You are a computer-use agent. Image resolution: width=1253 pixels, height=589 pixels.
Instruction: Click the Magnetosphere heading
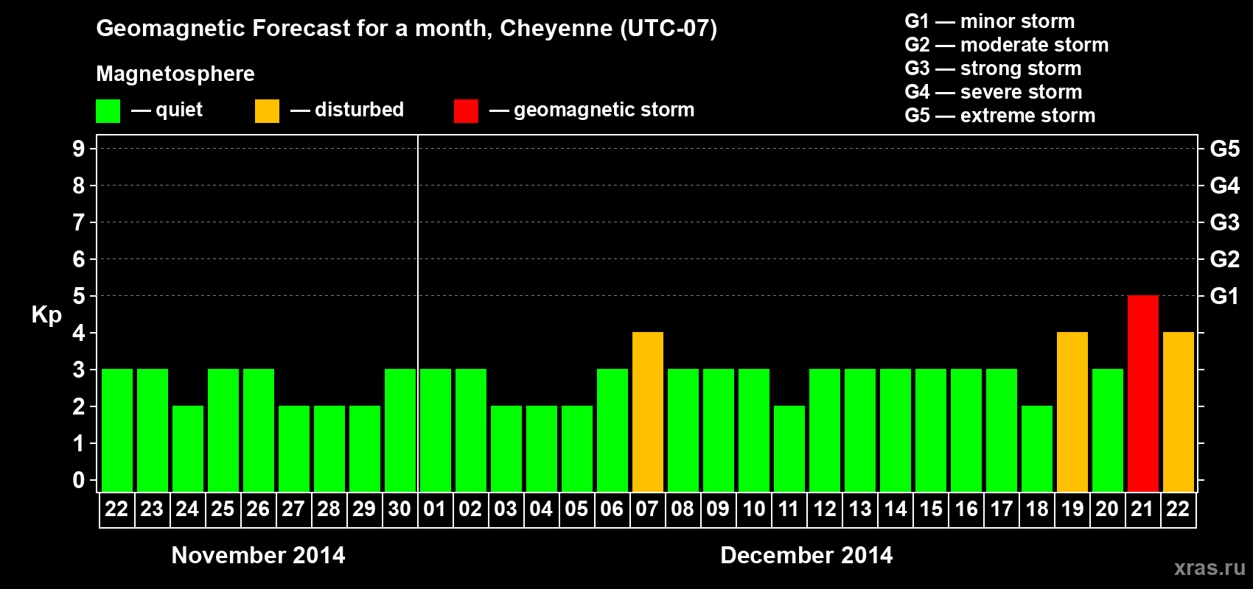pos(175,74)
